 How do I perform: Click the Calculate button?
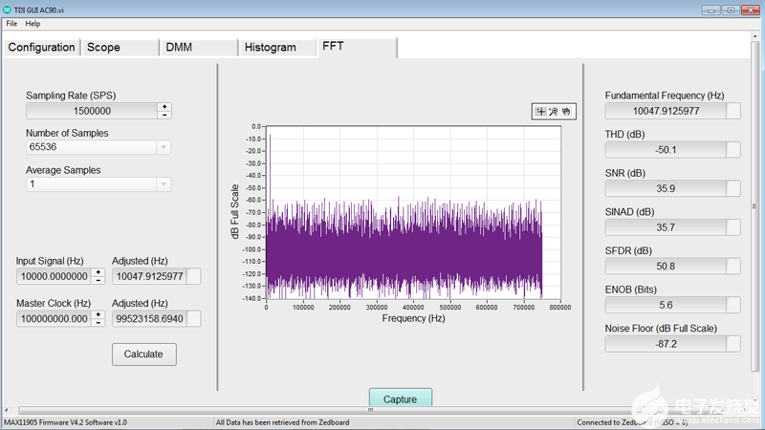pyautogui.click(x=144, y=355)
